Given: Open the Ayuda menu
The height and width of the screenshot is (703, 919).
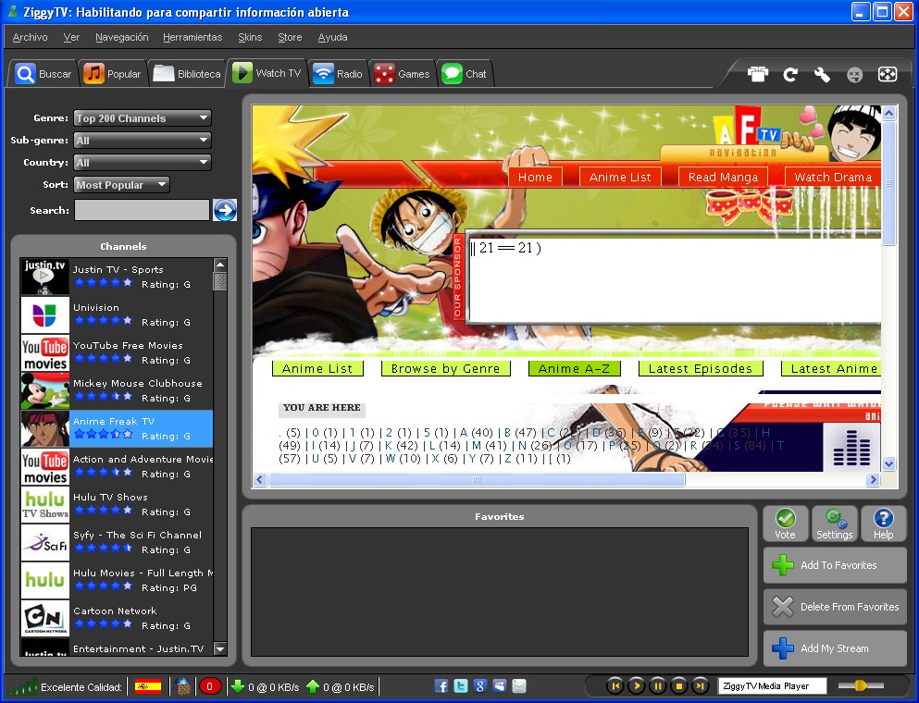Looking at the screenshot, I should (x=333, y=37).
